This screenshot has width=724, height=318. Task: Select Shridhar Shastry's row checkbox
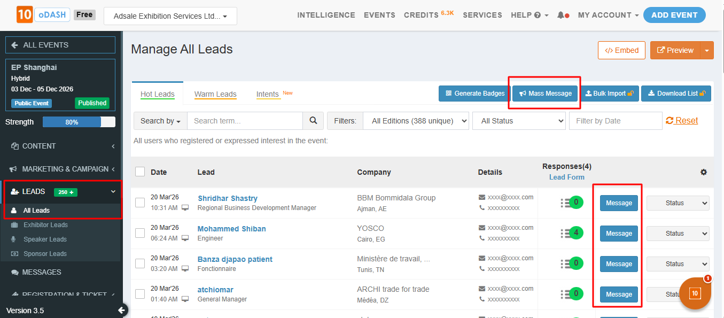tap(140, 203)
